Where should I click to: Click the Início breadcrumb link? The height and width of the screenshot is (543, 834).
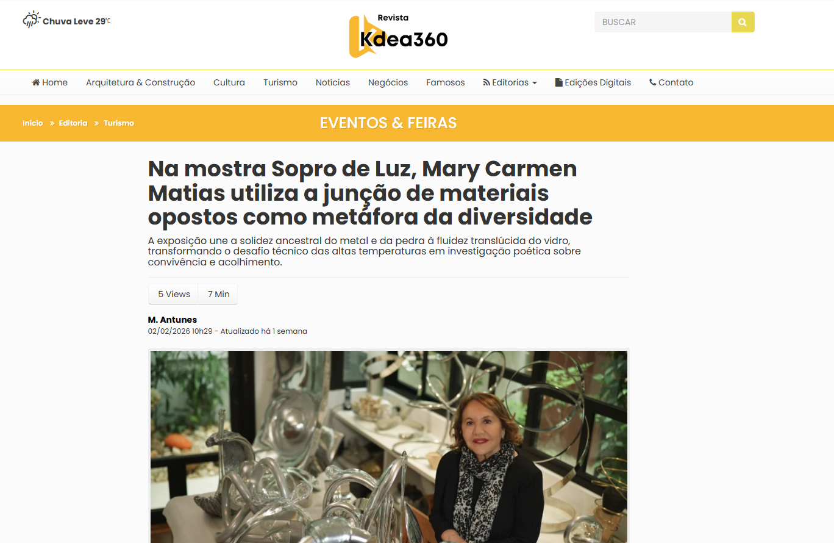coord(33,123)
